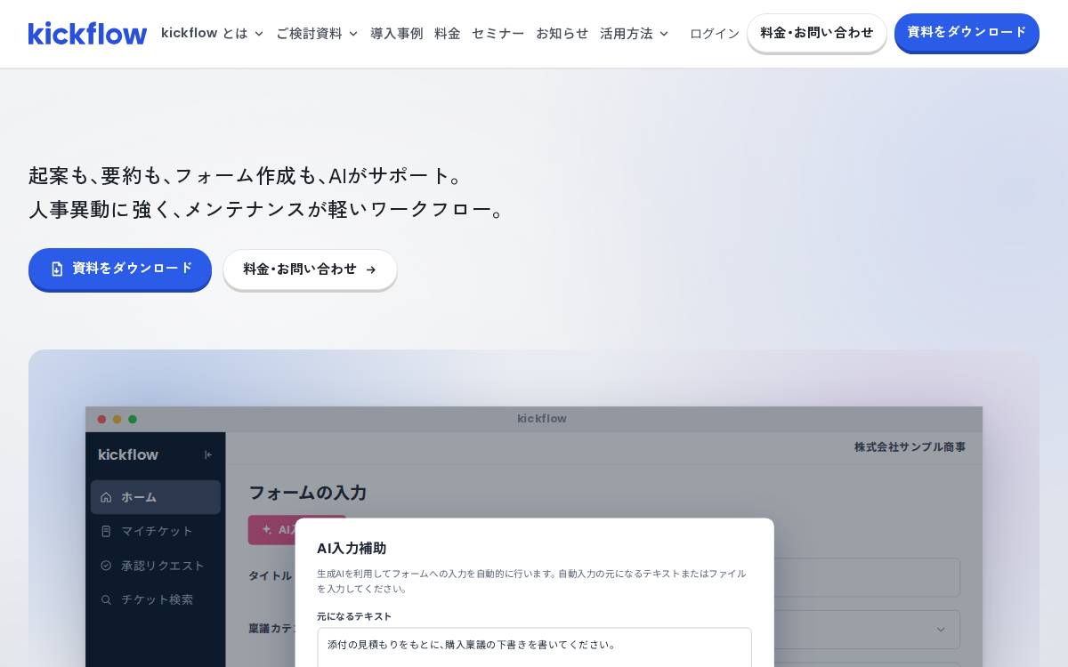
Task: Go to 料金 in navigation
Action: pyautogui.click(x=448, y=34)
